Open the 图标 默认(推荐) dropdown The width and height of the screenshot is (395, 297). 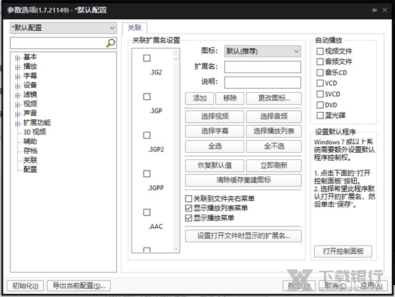click(x=262, y=51)
